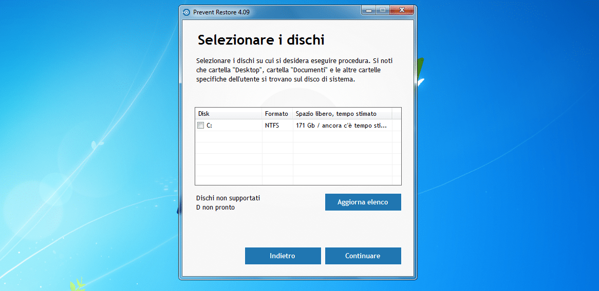Click the C: drive label
Screen dimensions: 599x291
(x=210, y=126)
